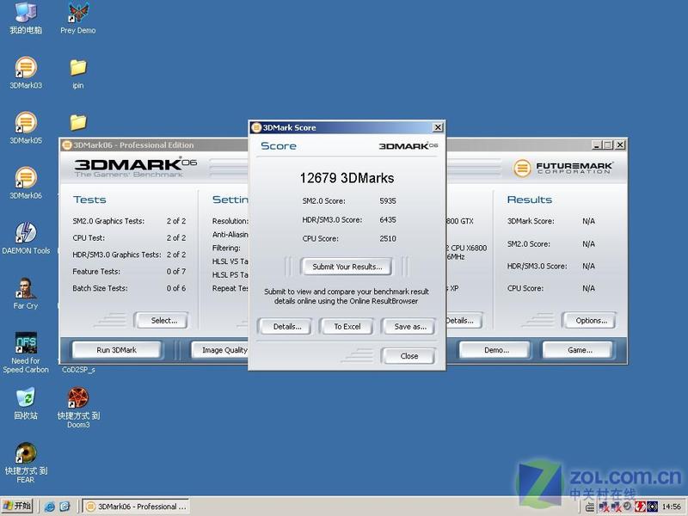The image size is (688, 516).
Task: Minimize the 3DMark06 Professional Edition window
Action: [x=596, y=144]
